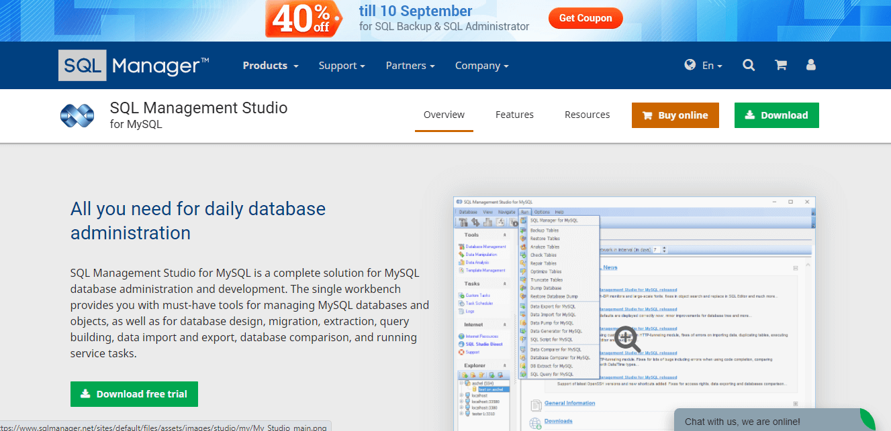
Task: Switch to the Features tab
Action: (514, 115)
